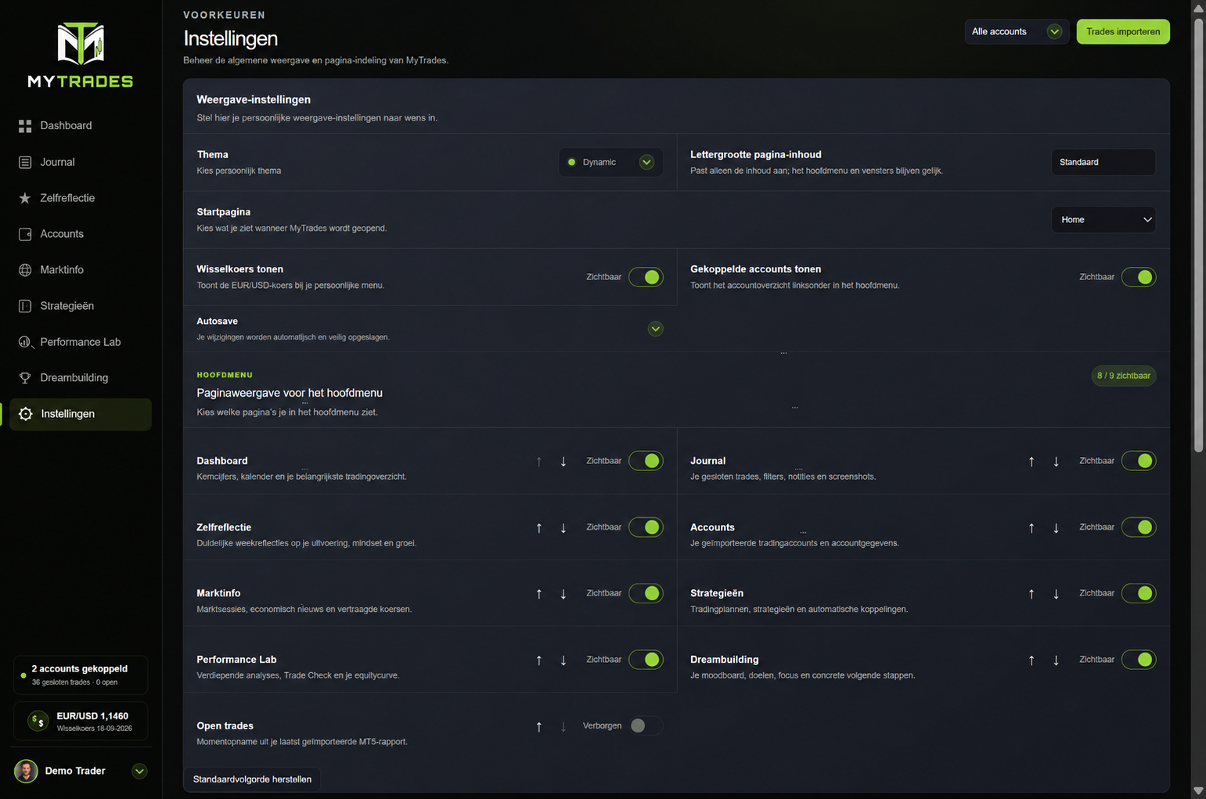Image resolution: width=1206 pixels, height=799 pixels.
Task: Move Journal up with the arrow
Action: [1031, 462]
